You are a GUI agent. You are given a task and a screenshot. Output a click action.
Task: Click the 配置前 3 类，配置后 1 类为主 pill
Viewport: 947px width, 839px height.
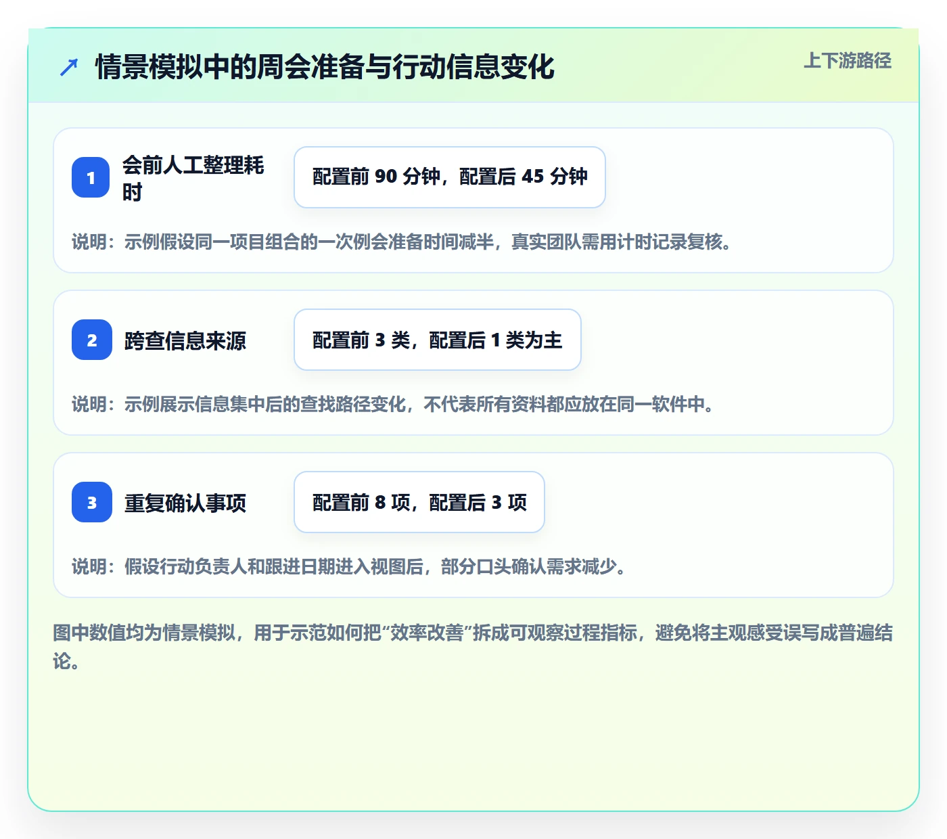pos(438,340)
